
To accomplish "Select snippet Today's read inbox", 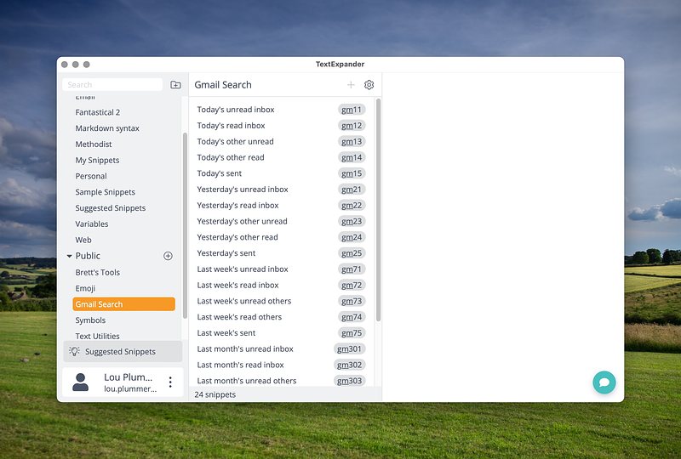I will [282, 126].
